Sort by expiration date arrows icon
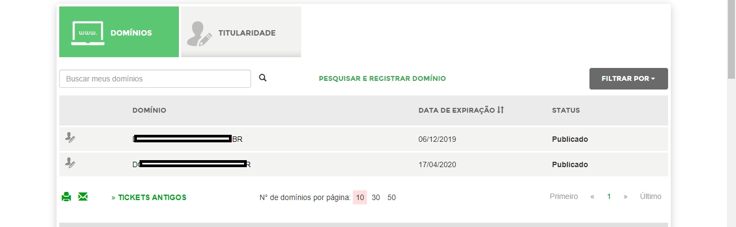The image size is (736, 227). 501,110
